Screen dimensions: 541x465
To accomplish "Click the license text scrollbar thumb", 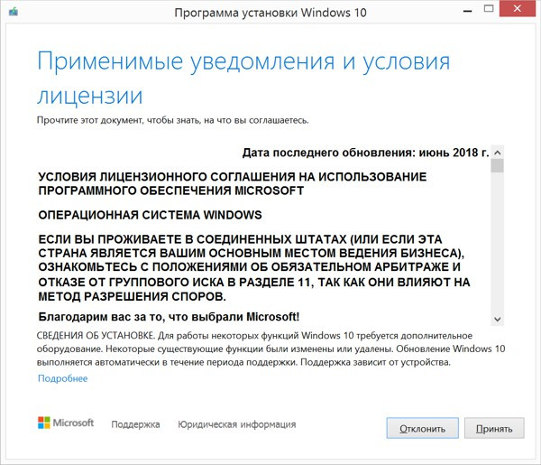I will coord(497,166).
